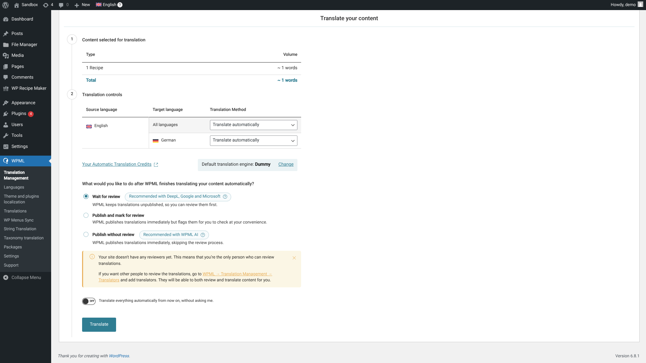Open WPML Support submenu item
This screenshot has width=646, height=363.
(x=11, y=265)
